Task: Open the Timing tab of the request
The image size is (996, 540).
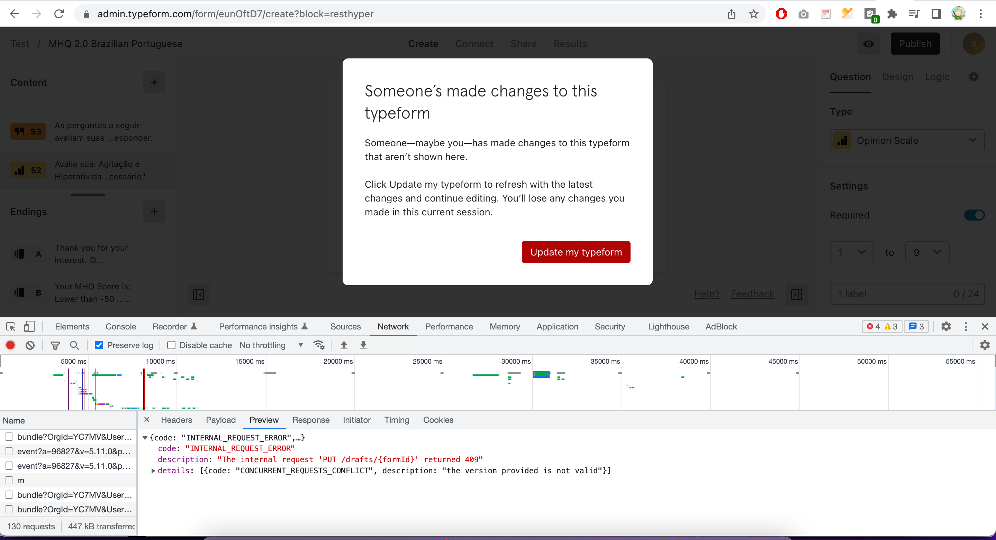Action: [x=396, y=420]
